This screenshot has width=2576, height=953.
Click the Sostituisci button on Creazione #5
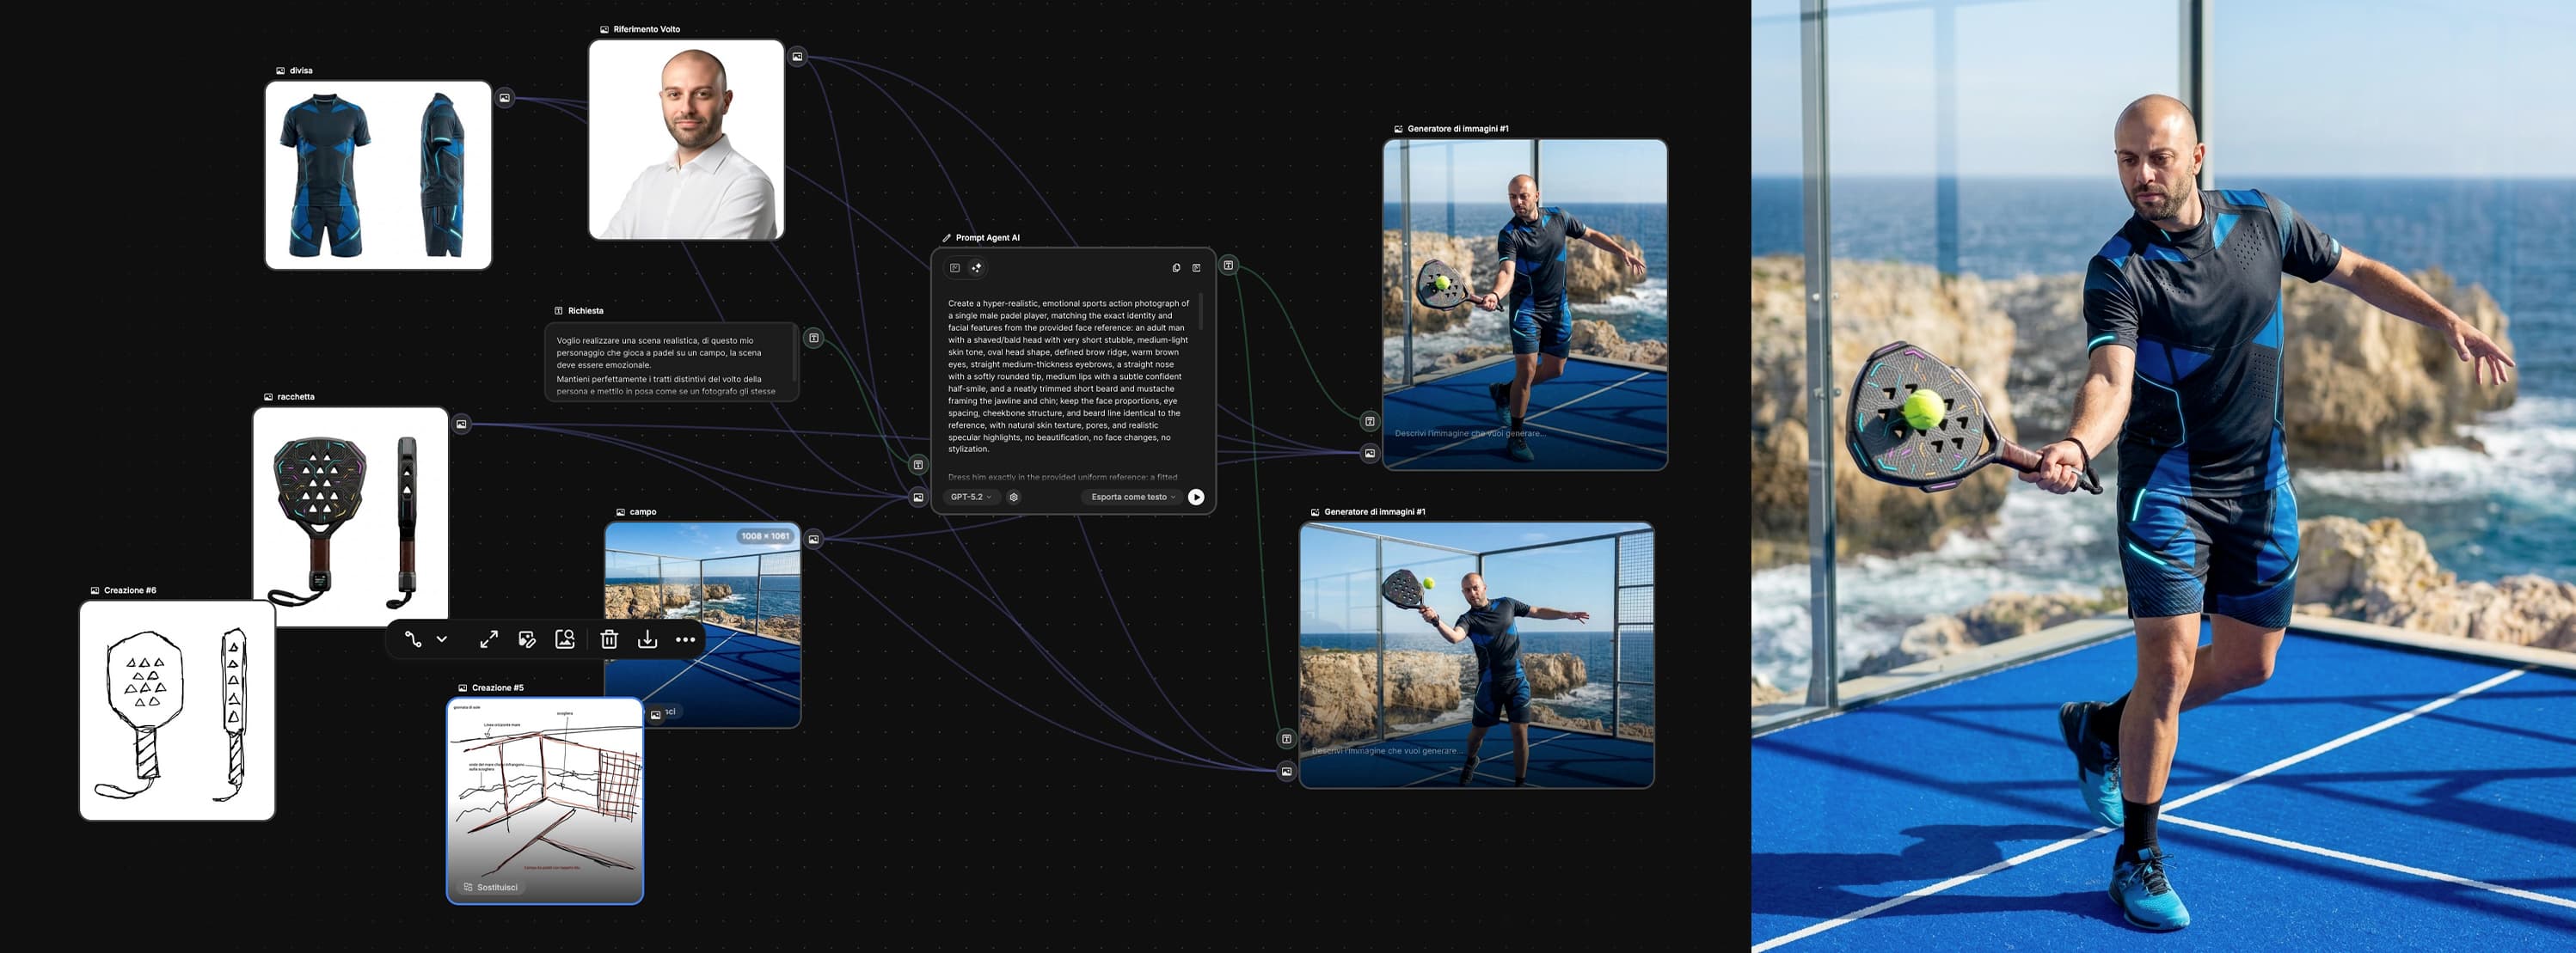[490, 887]
